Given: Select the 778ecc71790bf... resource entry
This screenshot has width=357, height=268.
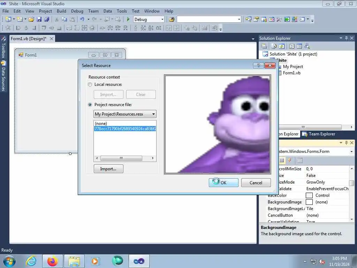Looking at the screenshot, I should click(125, 129).
